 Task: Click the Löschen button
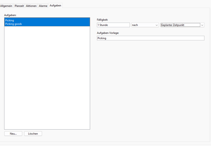(x=33, y=134)
